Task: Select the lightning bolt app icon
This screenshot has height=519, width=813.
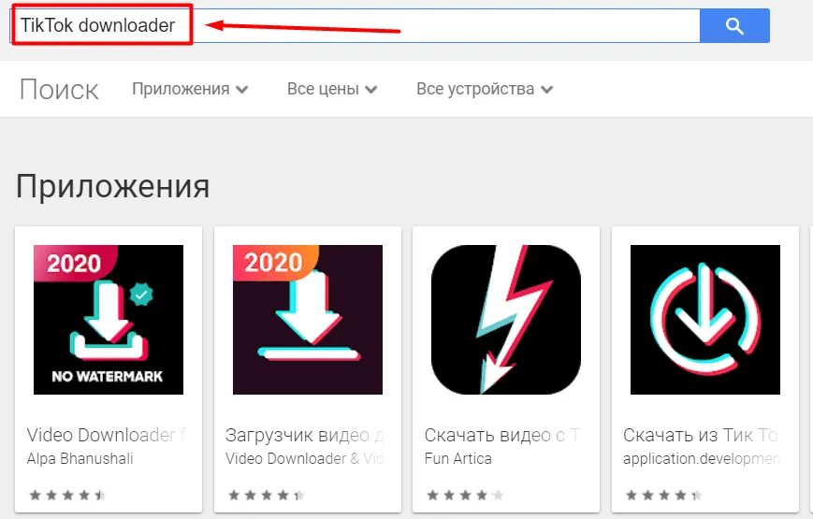Action: click(x=506, y=320)
